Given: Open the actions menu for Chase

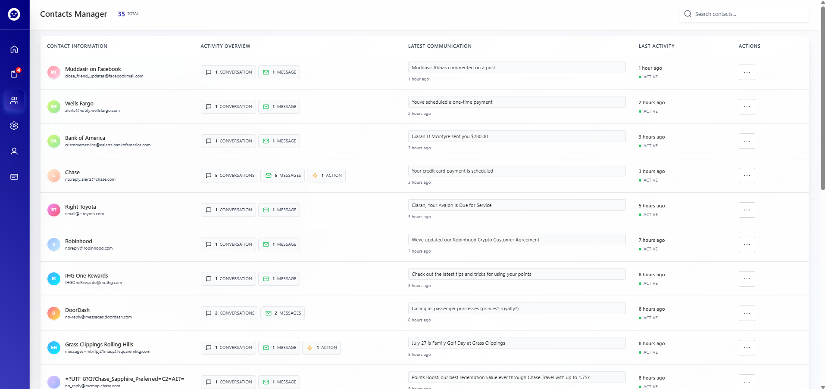Looking at the screenshot, I should [747, 176].
